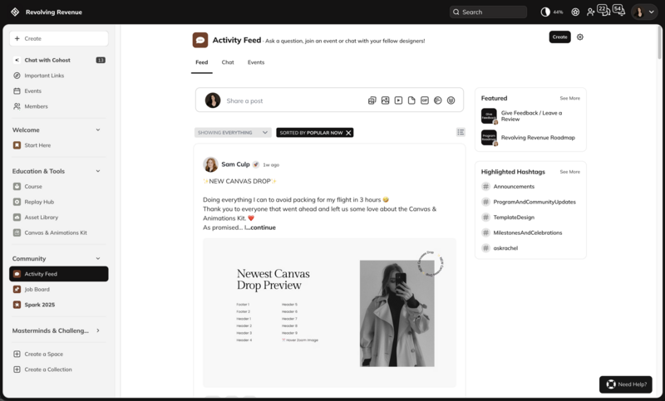Open the Showing Everything dropdown
The height and width of the screenshot is (401, 665).
click(x=233, y=132)
